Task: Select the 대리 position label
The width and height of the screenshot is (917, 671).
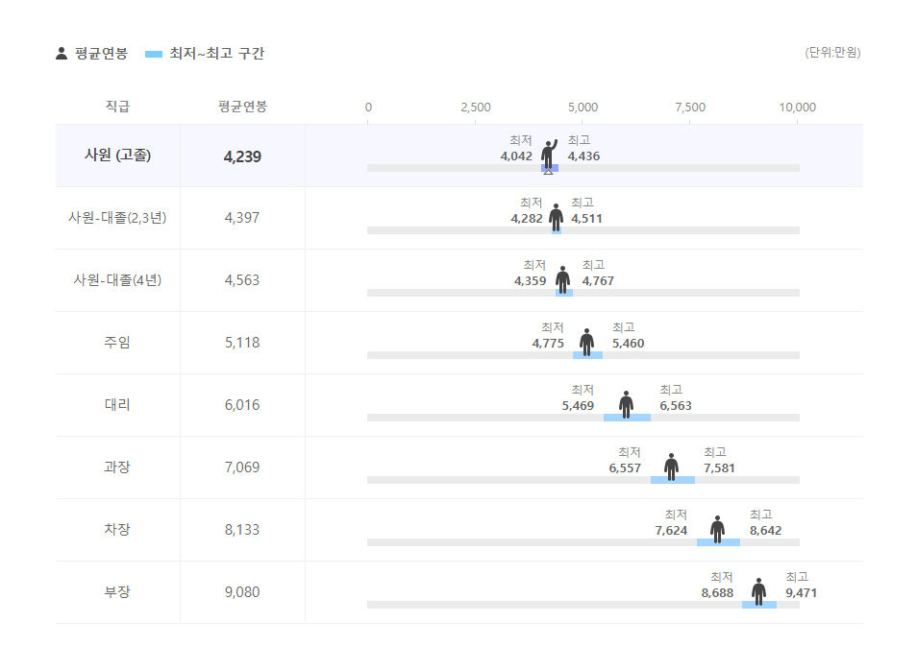Action: pyautogui.click(x=117, y=405)
